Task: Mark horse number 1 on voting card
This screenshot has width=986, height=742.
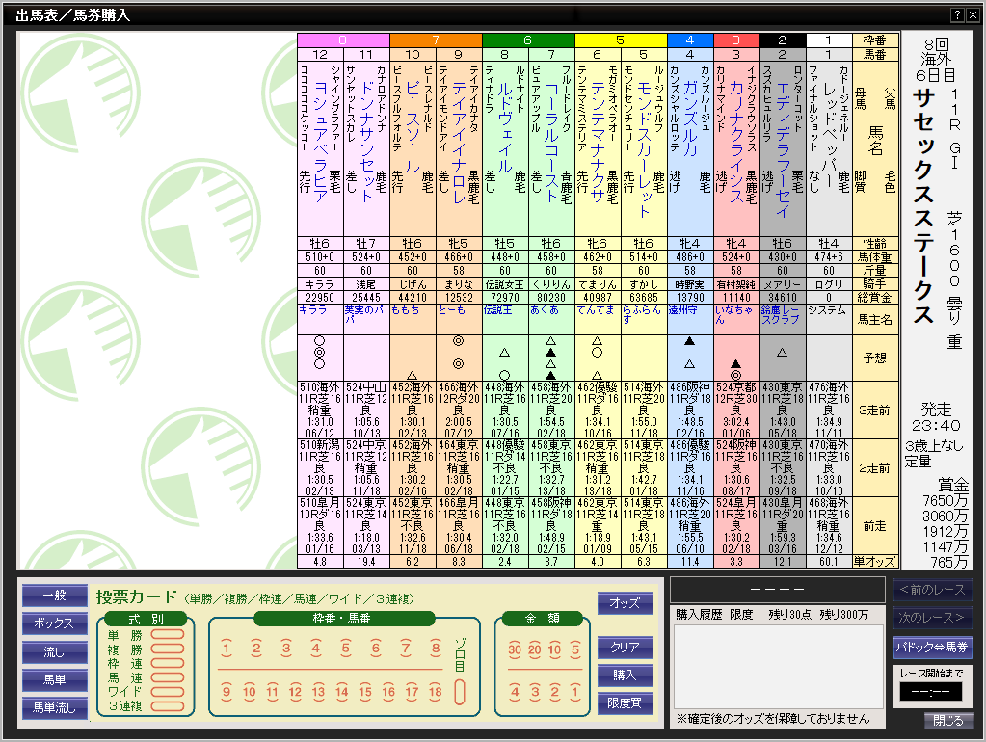Action: click(x=227, y=649)
